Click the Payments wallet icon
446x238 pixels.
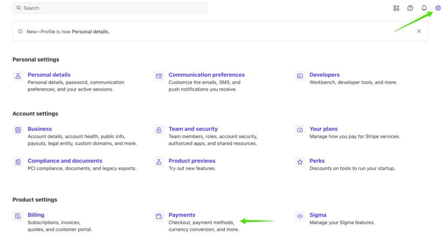[x=159, y=216]
